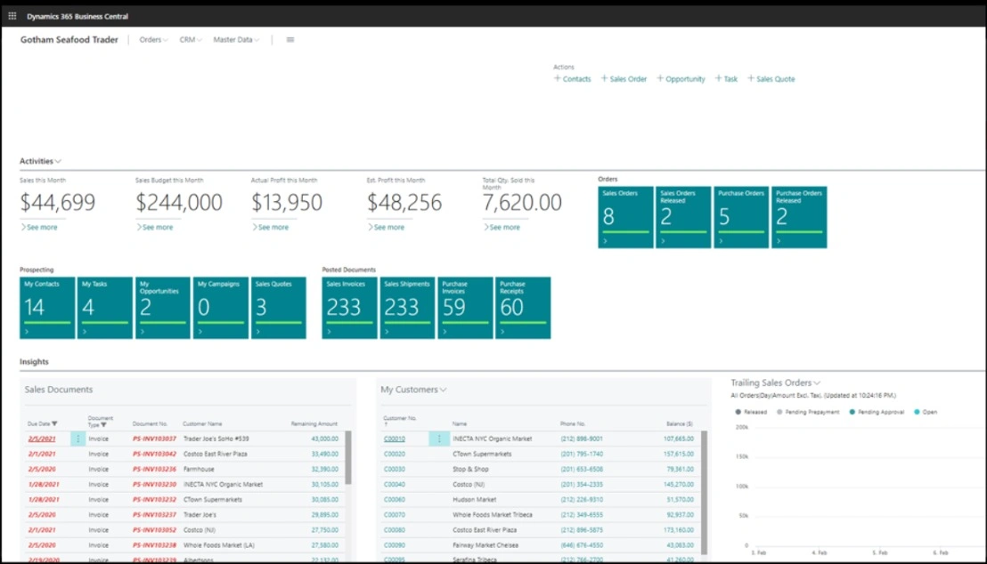Click the row options dots for customer C00010
The width and height of the screenshot is (987, 564).
(x=439, y=439)
